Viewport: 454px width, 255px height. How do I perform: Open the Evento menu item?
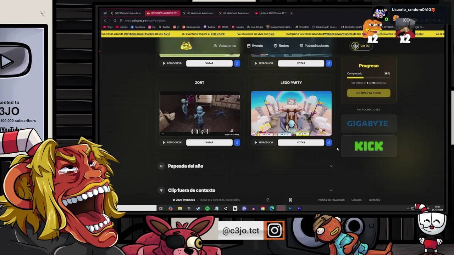pos(255,46)
